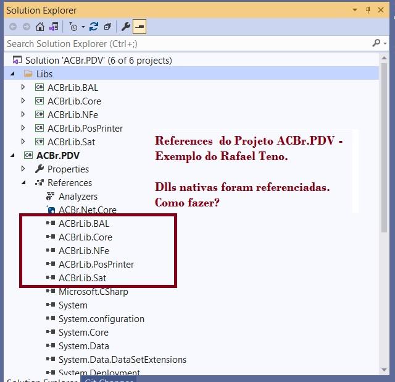Viewport: 395px width, 382px height.
Task: Click the Sync with Active Document icon
Action: point(94,27)
